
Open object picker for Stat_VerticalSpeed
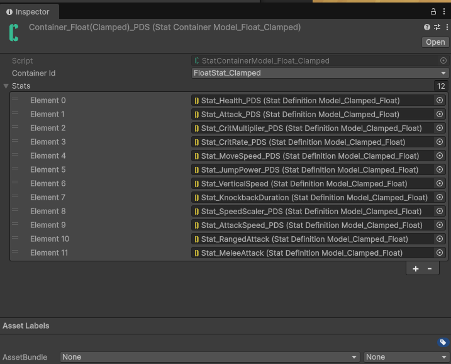coord(440,183)
